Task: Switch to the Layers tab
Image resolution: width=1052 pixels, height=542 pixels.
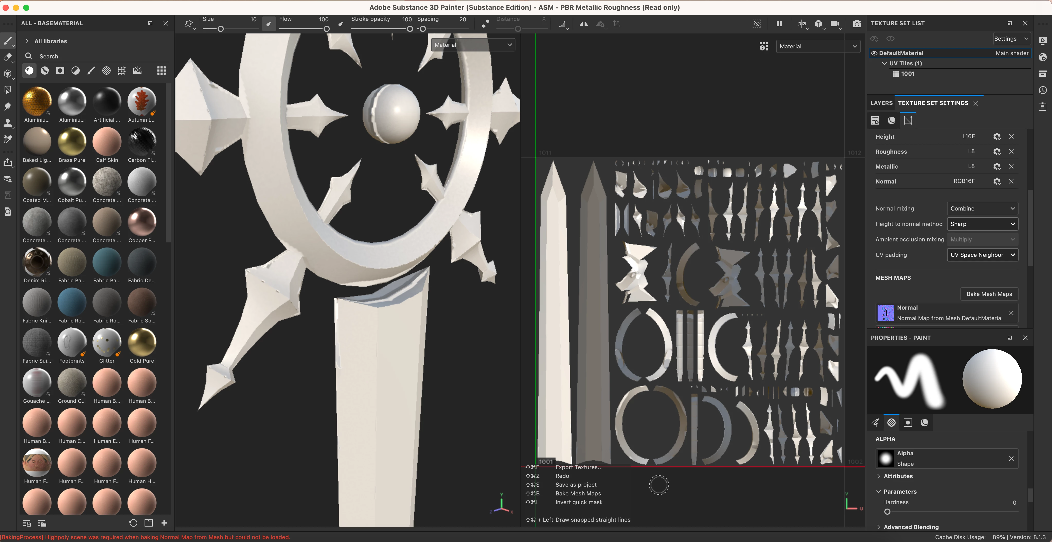Action: [x=881, y=103]
